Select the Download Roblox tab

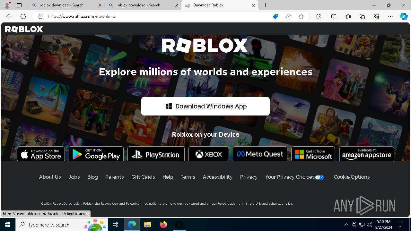[220, 5]
